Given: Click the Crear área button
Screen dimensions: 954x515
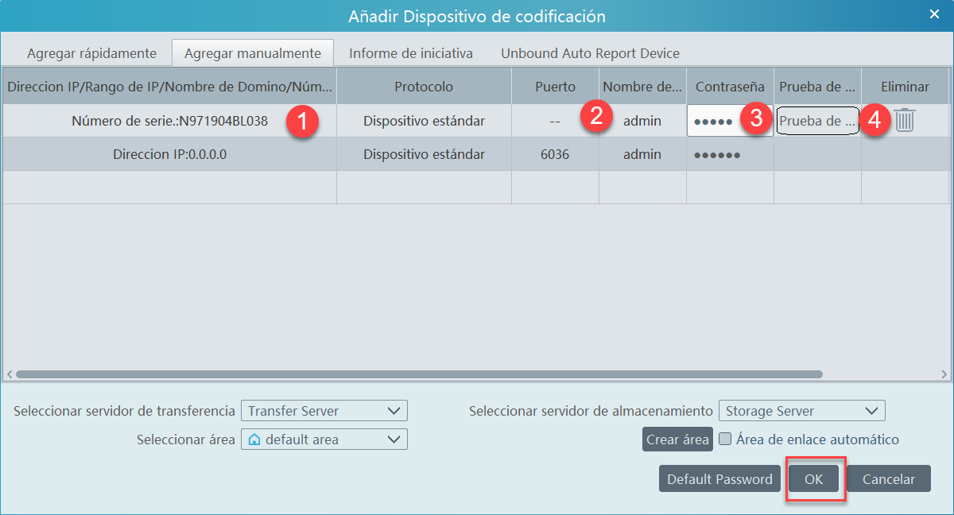Looking at the screenshot, I should point(677,439).
